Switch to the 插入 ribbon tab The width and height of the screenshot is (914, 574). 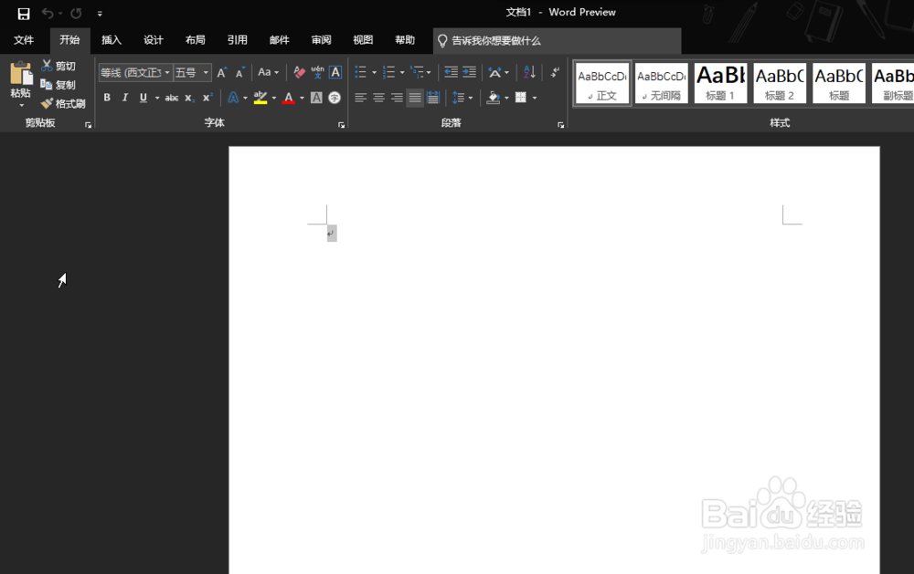[x=112, y=40]
